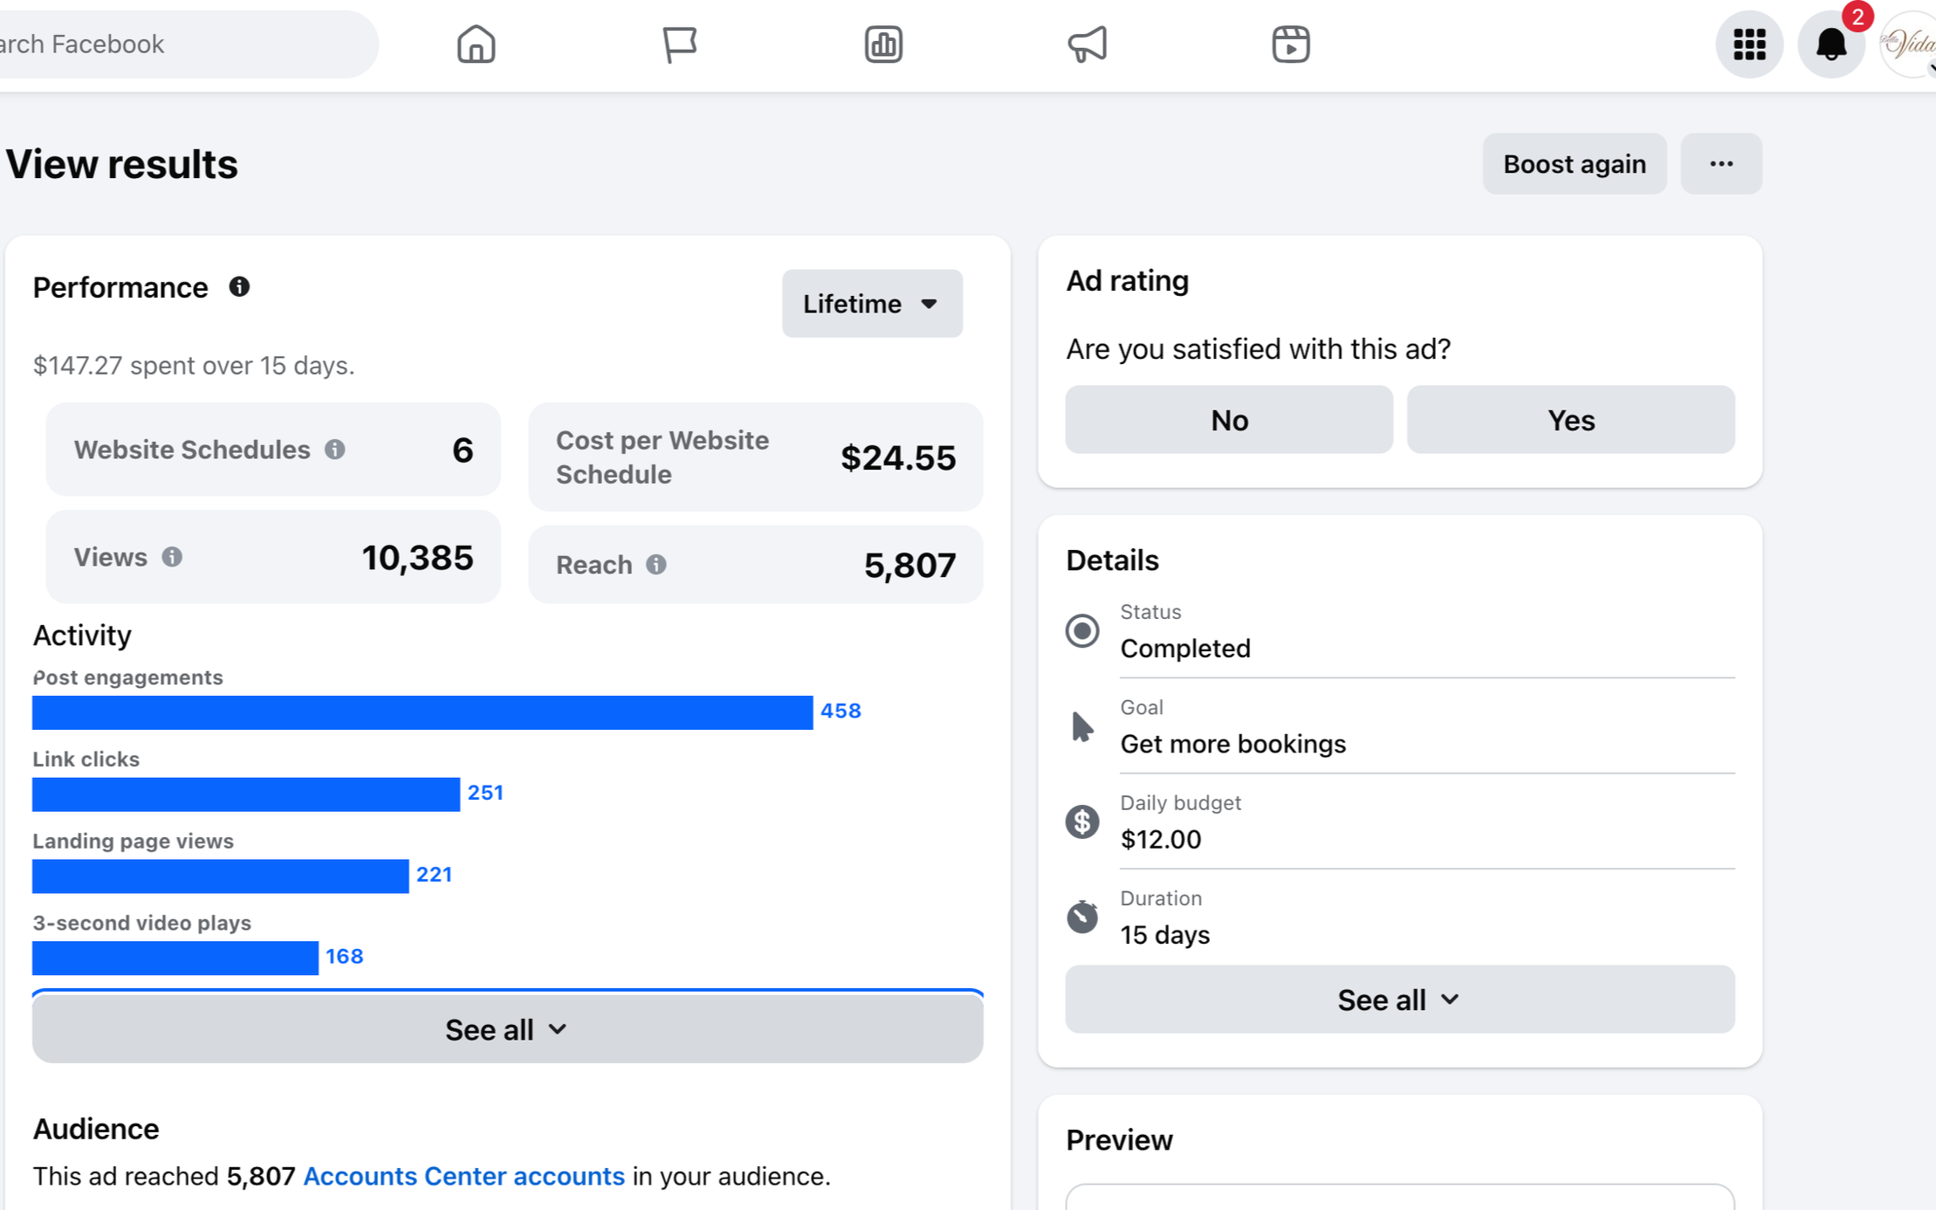Click the 3-second video plays bar
1936x1210 pixels.
(x=175, y=958)
